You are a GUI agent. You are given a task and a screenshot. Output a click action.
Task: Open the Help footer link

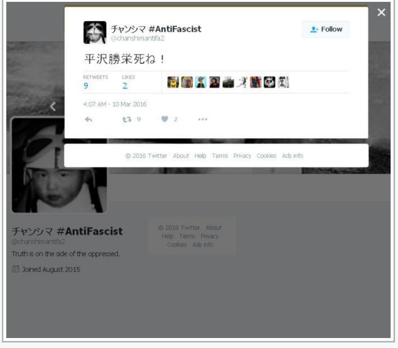tap(200, 156)
